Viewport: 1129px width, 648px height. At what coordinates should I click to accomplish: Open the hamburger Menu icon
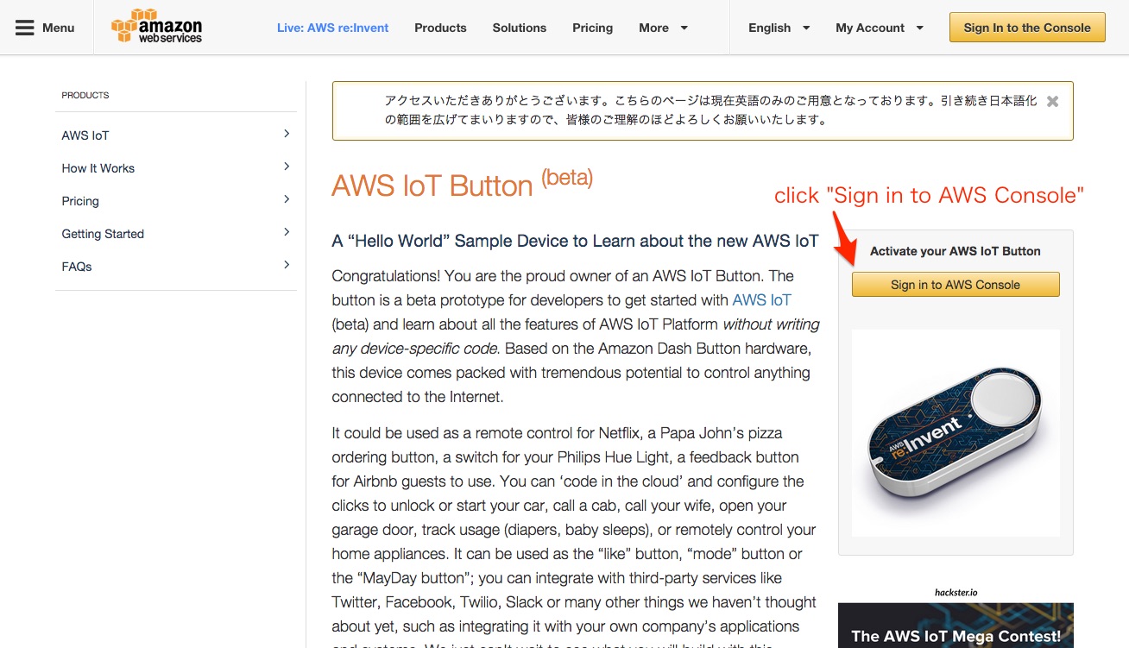[24, 28]
